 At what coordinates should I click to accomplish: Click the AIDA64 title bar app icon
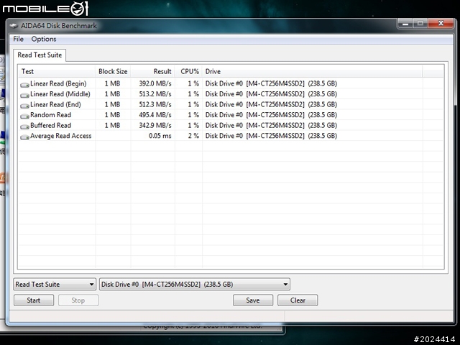tap(14, 26)
